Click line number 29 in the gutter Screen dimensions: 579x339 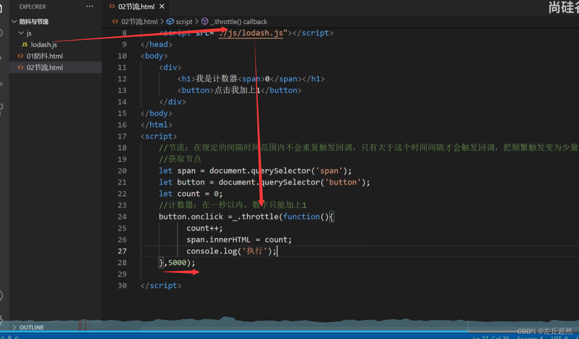(x=122, y=274)
